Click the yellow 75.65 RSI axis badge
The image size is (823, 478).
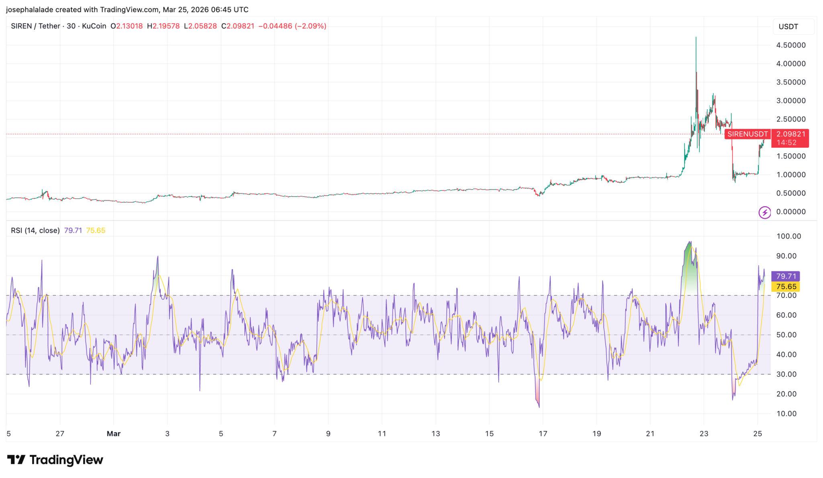tap(786, 287)
